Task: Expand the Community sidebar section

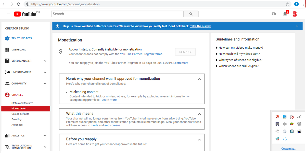Action: pyautogui.click(x=45, y=84)
